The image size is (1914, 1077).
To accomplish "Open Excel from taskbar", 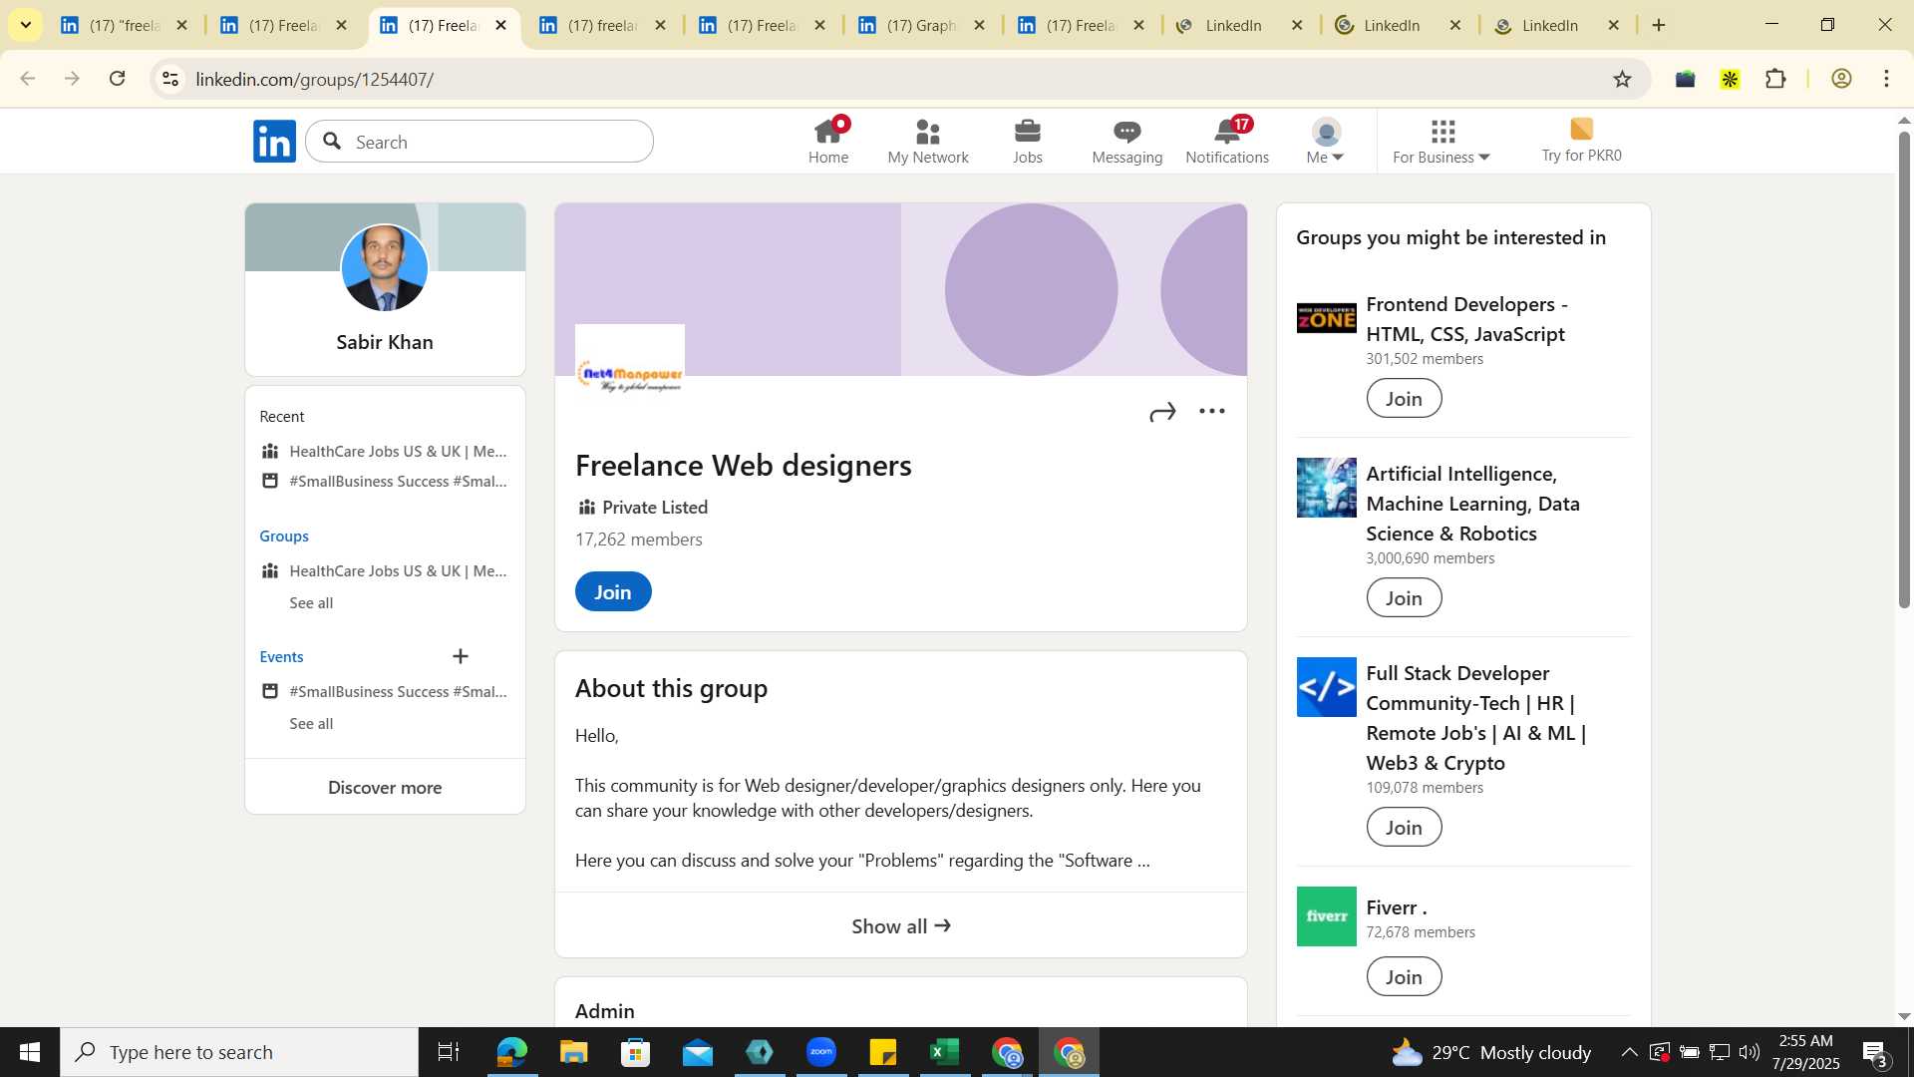I will click(944, 1052).
